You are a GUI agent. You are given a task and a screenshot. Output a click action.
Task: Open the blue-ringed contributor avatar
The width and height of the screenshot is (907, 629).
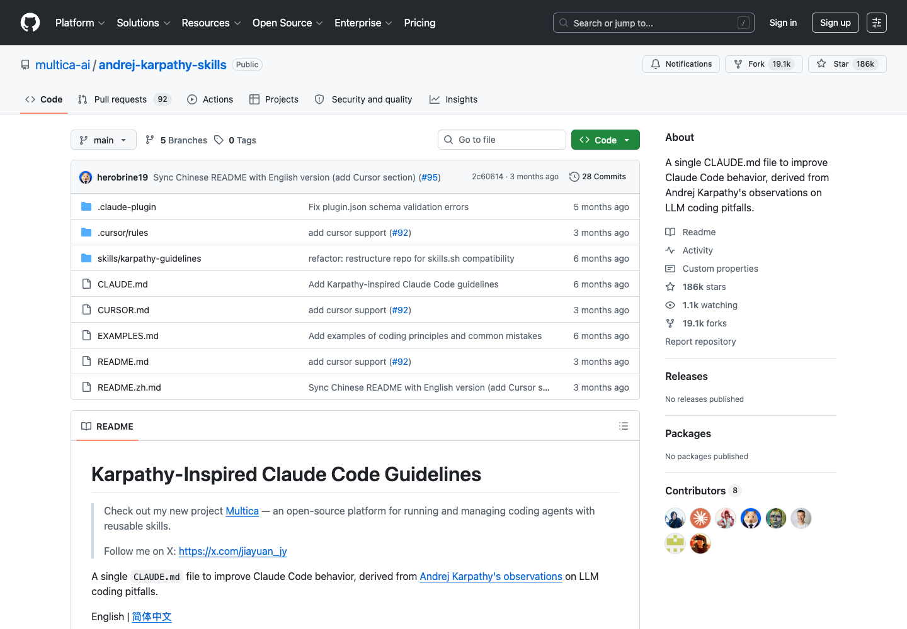click(751, 518)
